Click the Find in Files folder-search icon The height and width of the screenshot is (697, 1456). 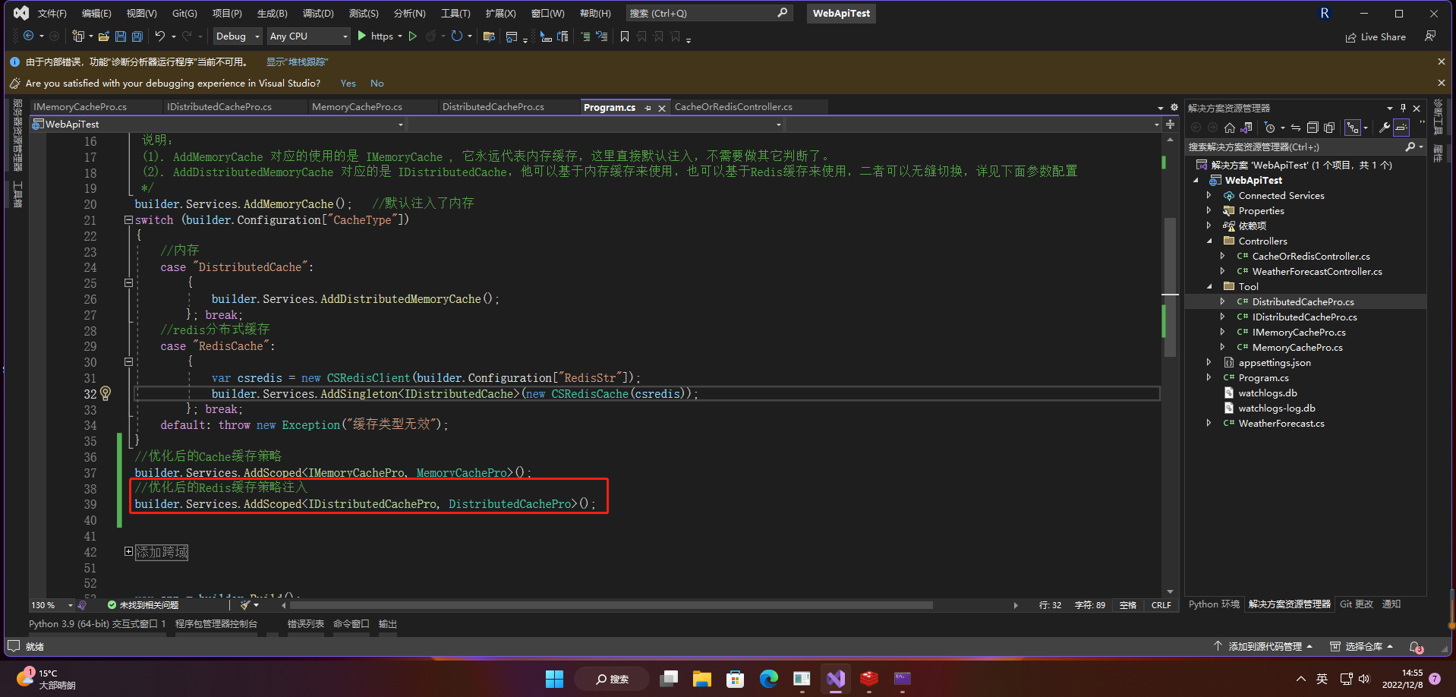[489, 36]
